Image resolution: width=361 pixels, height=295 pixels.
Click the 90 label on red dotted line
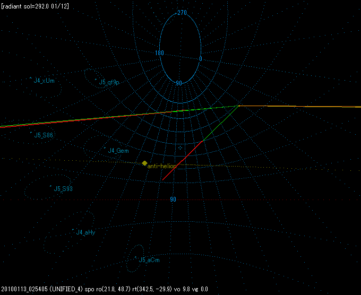pyautogui.click(x=173, y=199)
